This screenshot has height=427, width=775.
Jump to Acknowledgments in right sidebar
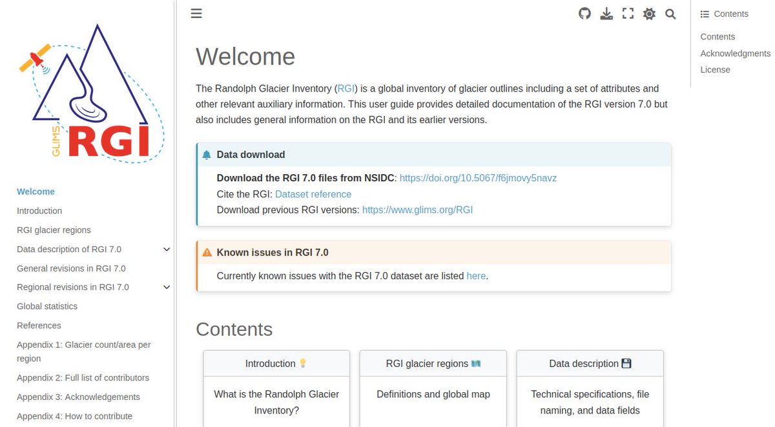[735, 54]
